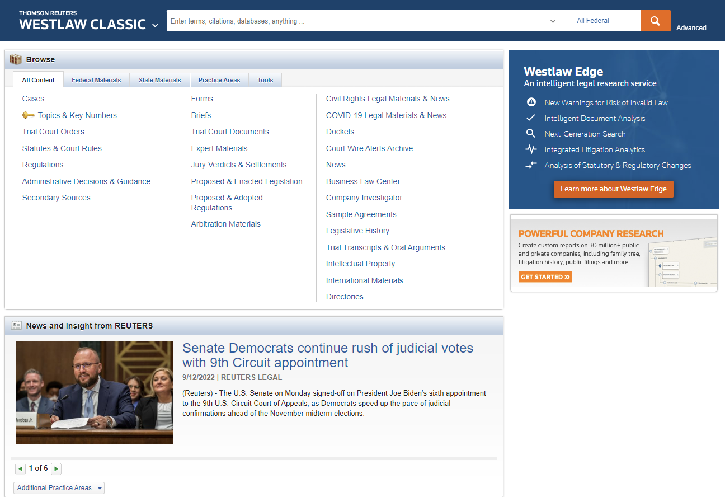Image resolution: width=725 pixels, height=497 pixels.
Task: Click the Westlaw Edge banner title
Action: pyautogui.click(x=563, y=72)
